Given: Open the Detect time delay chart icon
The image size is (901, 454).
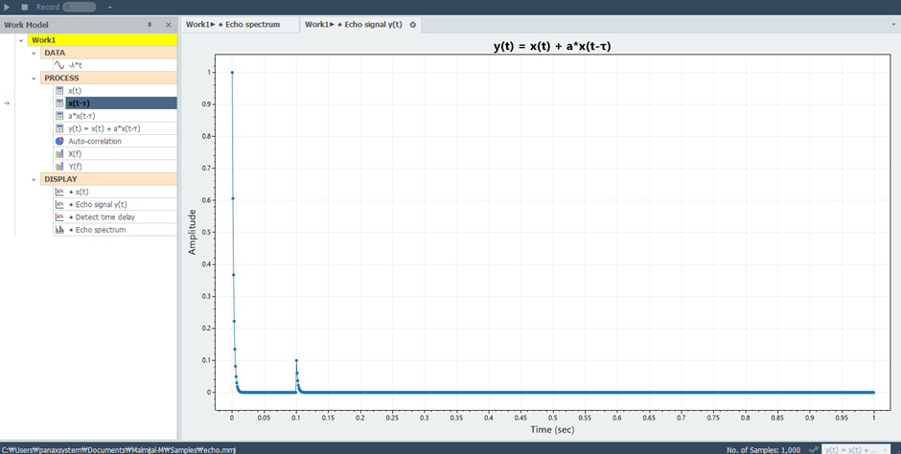Looking at the screenshot, I should tap(59, 217).
